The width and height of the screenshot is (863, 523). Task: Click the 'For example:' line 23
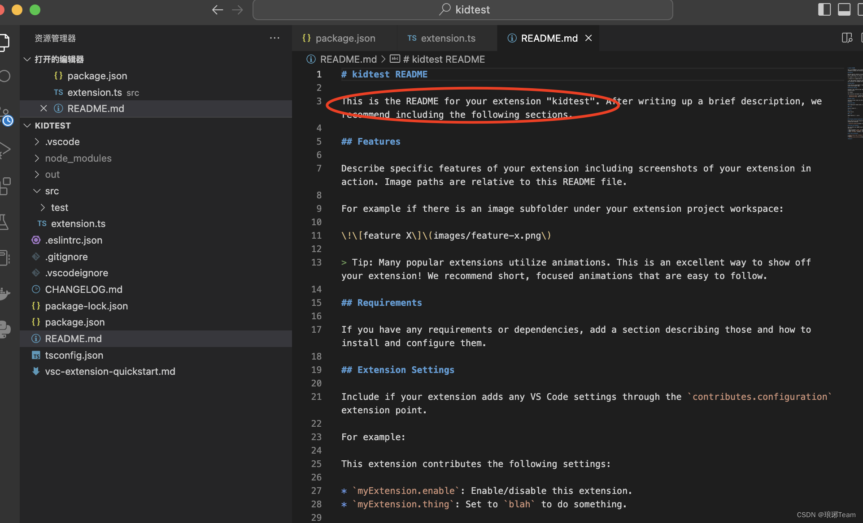(x=373, y=437)
